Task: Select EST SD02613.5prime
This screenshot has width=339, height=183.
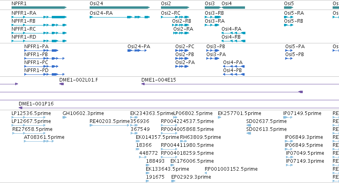Action: 266,129
